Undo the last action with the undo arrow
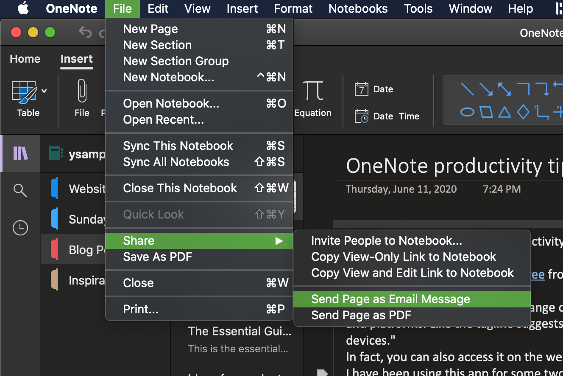This screenshot has width=563, height=376. click(x=85, y=32)
